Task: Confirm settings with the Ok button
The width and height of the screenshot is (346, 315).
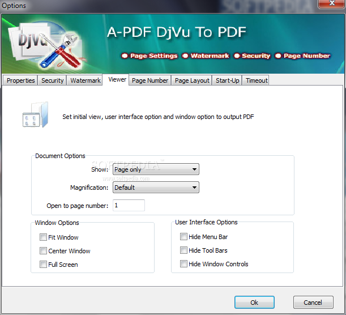Action: tap(254, 302)
